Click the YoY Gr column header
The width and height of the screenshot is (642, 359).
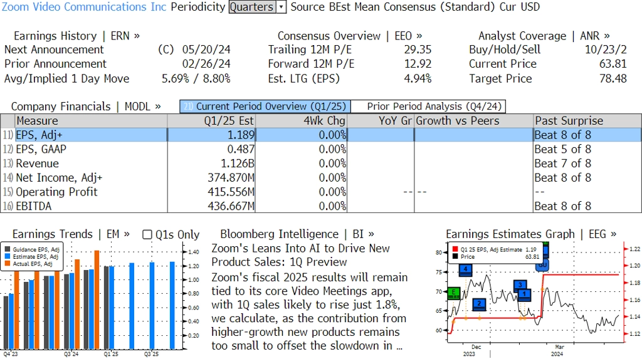[x=381, y=121]
